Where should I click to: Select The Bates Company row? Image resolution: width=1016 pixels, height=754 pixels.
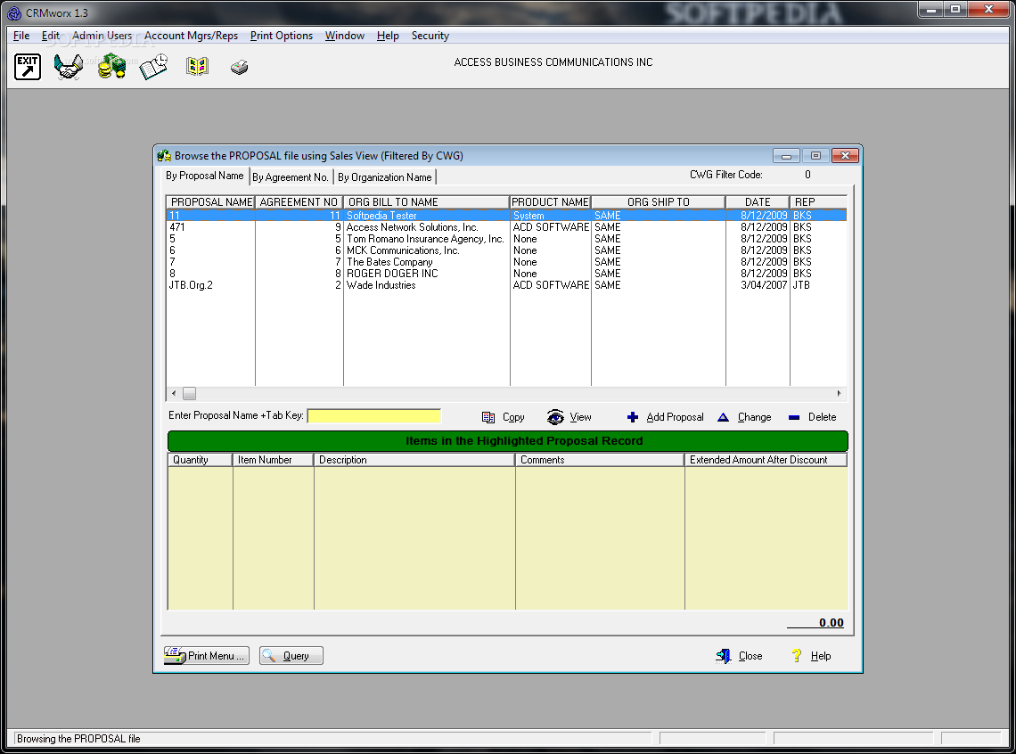point(507,262)
